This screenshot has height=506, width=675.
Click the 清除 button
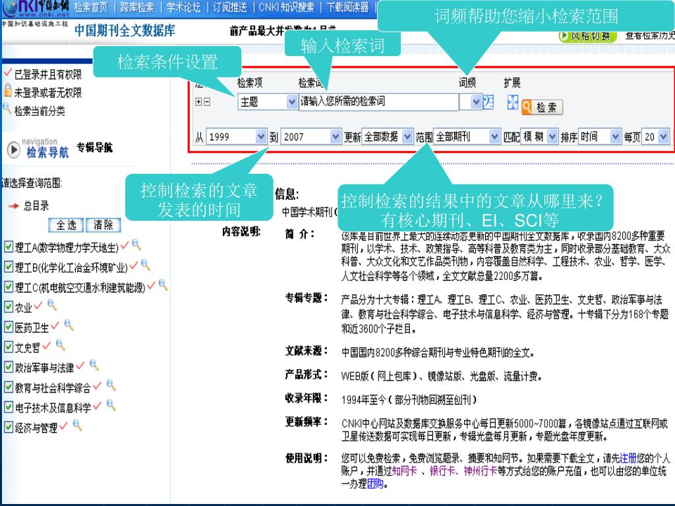click(x=103, y=225)
